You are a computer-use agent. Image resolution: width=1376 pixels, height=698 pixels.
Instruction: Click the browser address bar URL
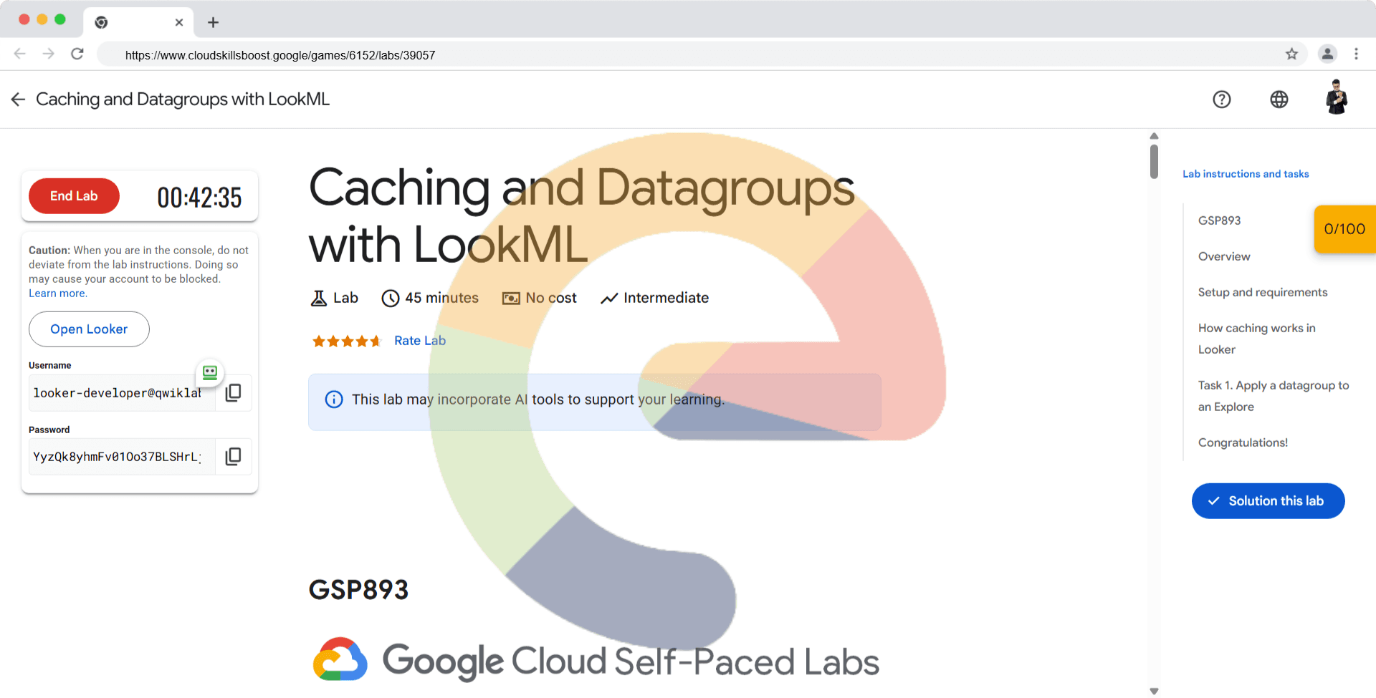(x=280, y=55)
